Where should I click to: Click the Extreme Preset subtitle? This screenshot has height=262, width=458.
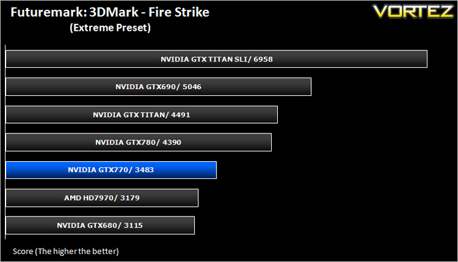[110, 28]
